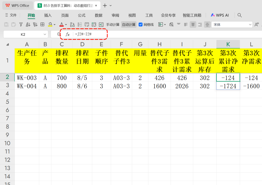262x185 pixels.
Task: Open the K2 name box dropdown
Action: [x=45, y=34]
